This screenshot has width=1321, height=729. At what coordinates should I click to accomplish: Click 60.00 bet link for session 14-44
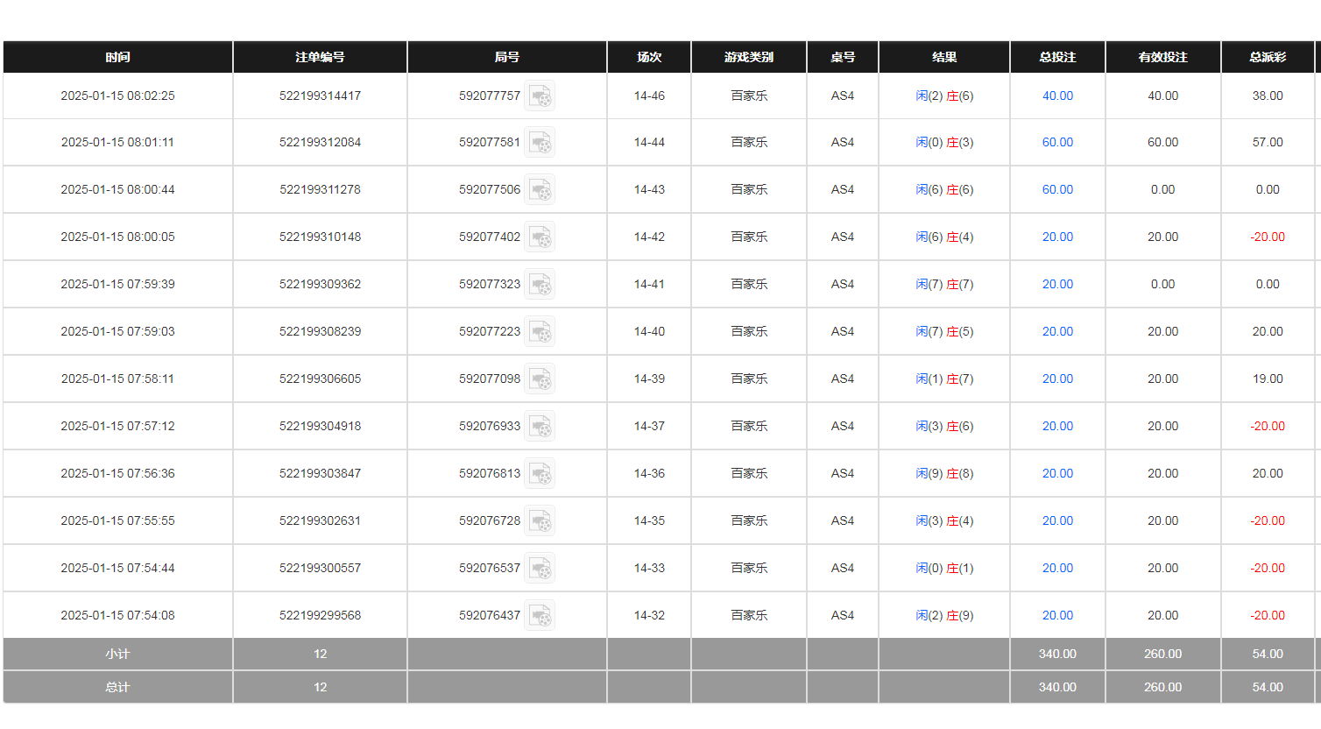1057,143
